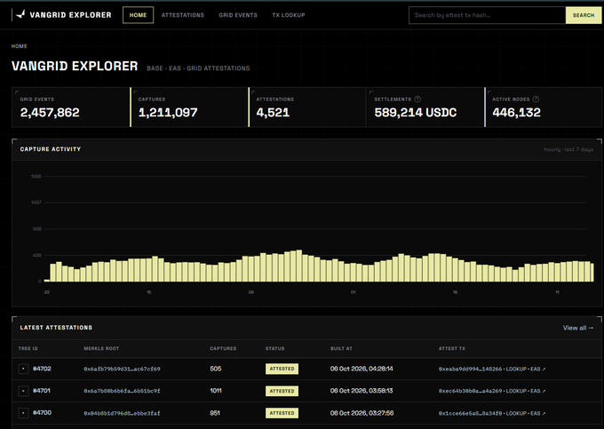604x429 pixels.
Task: Click the Home breadcrumb link
Action: click(19, 46)
